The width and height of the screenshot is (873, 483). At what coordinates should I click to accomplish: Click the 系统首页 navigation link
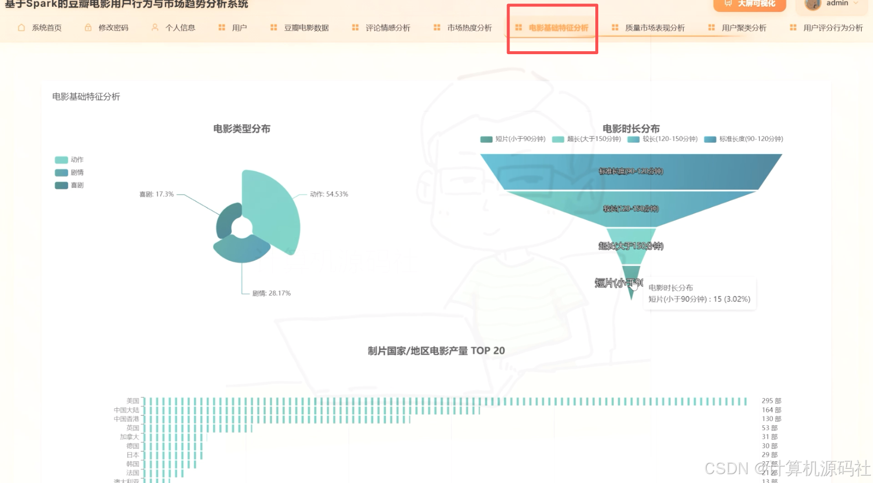(46, 28)
